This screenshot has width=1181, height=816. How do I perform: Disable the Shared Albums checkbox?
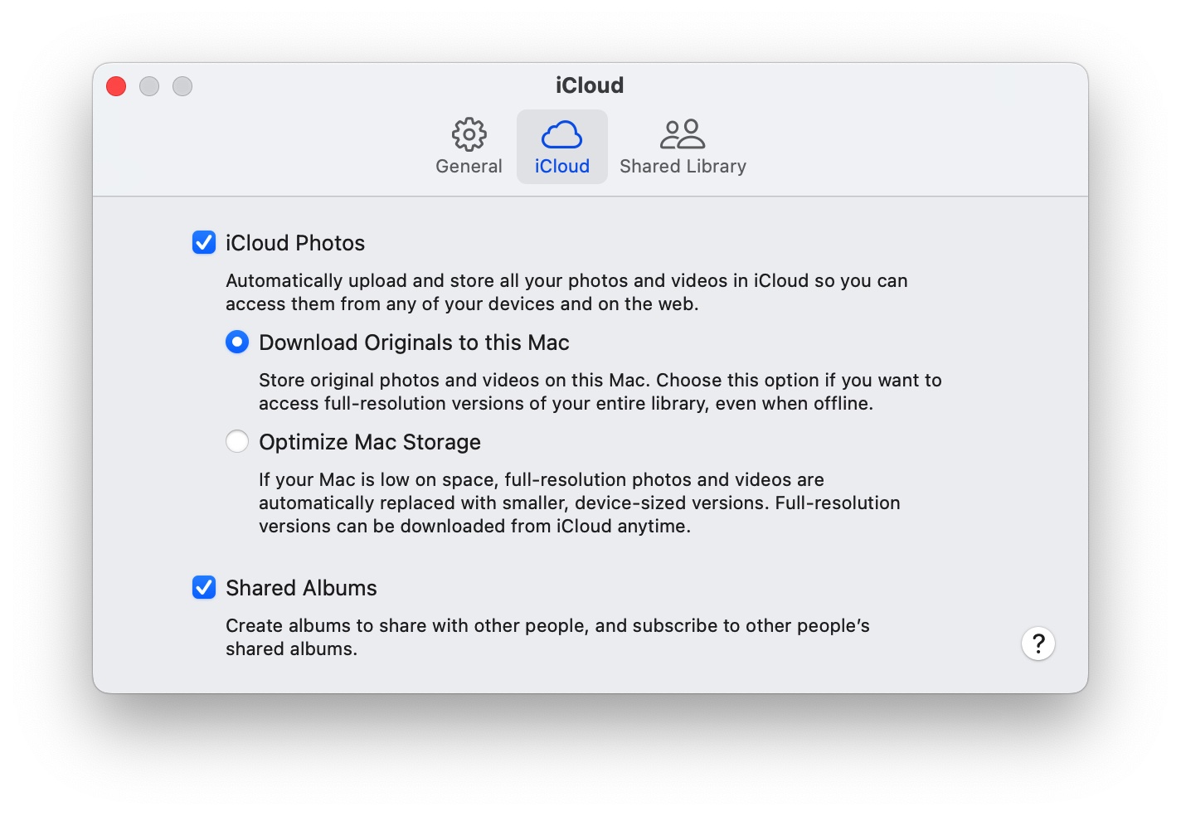pyautogui.click(x=204, y=587)
